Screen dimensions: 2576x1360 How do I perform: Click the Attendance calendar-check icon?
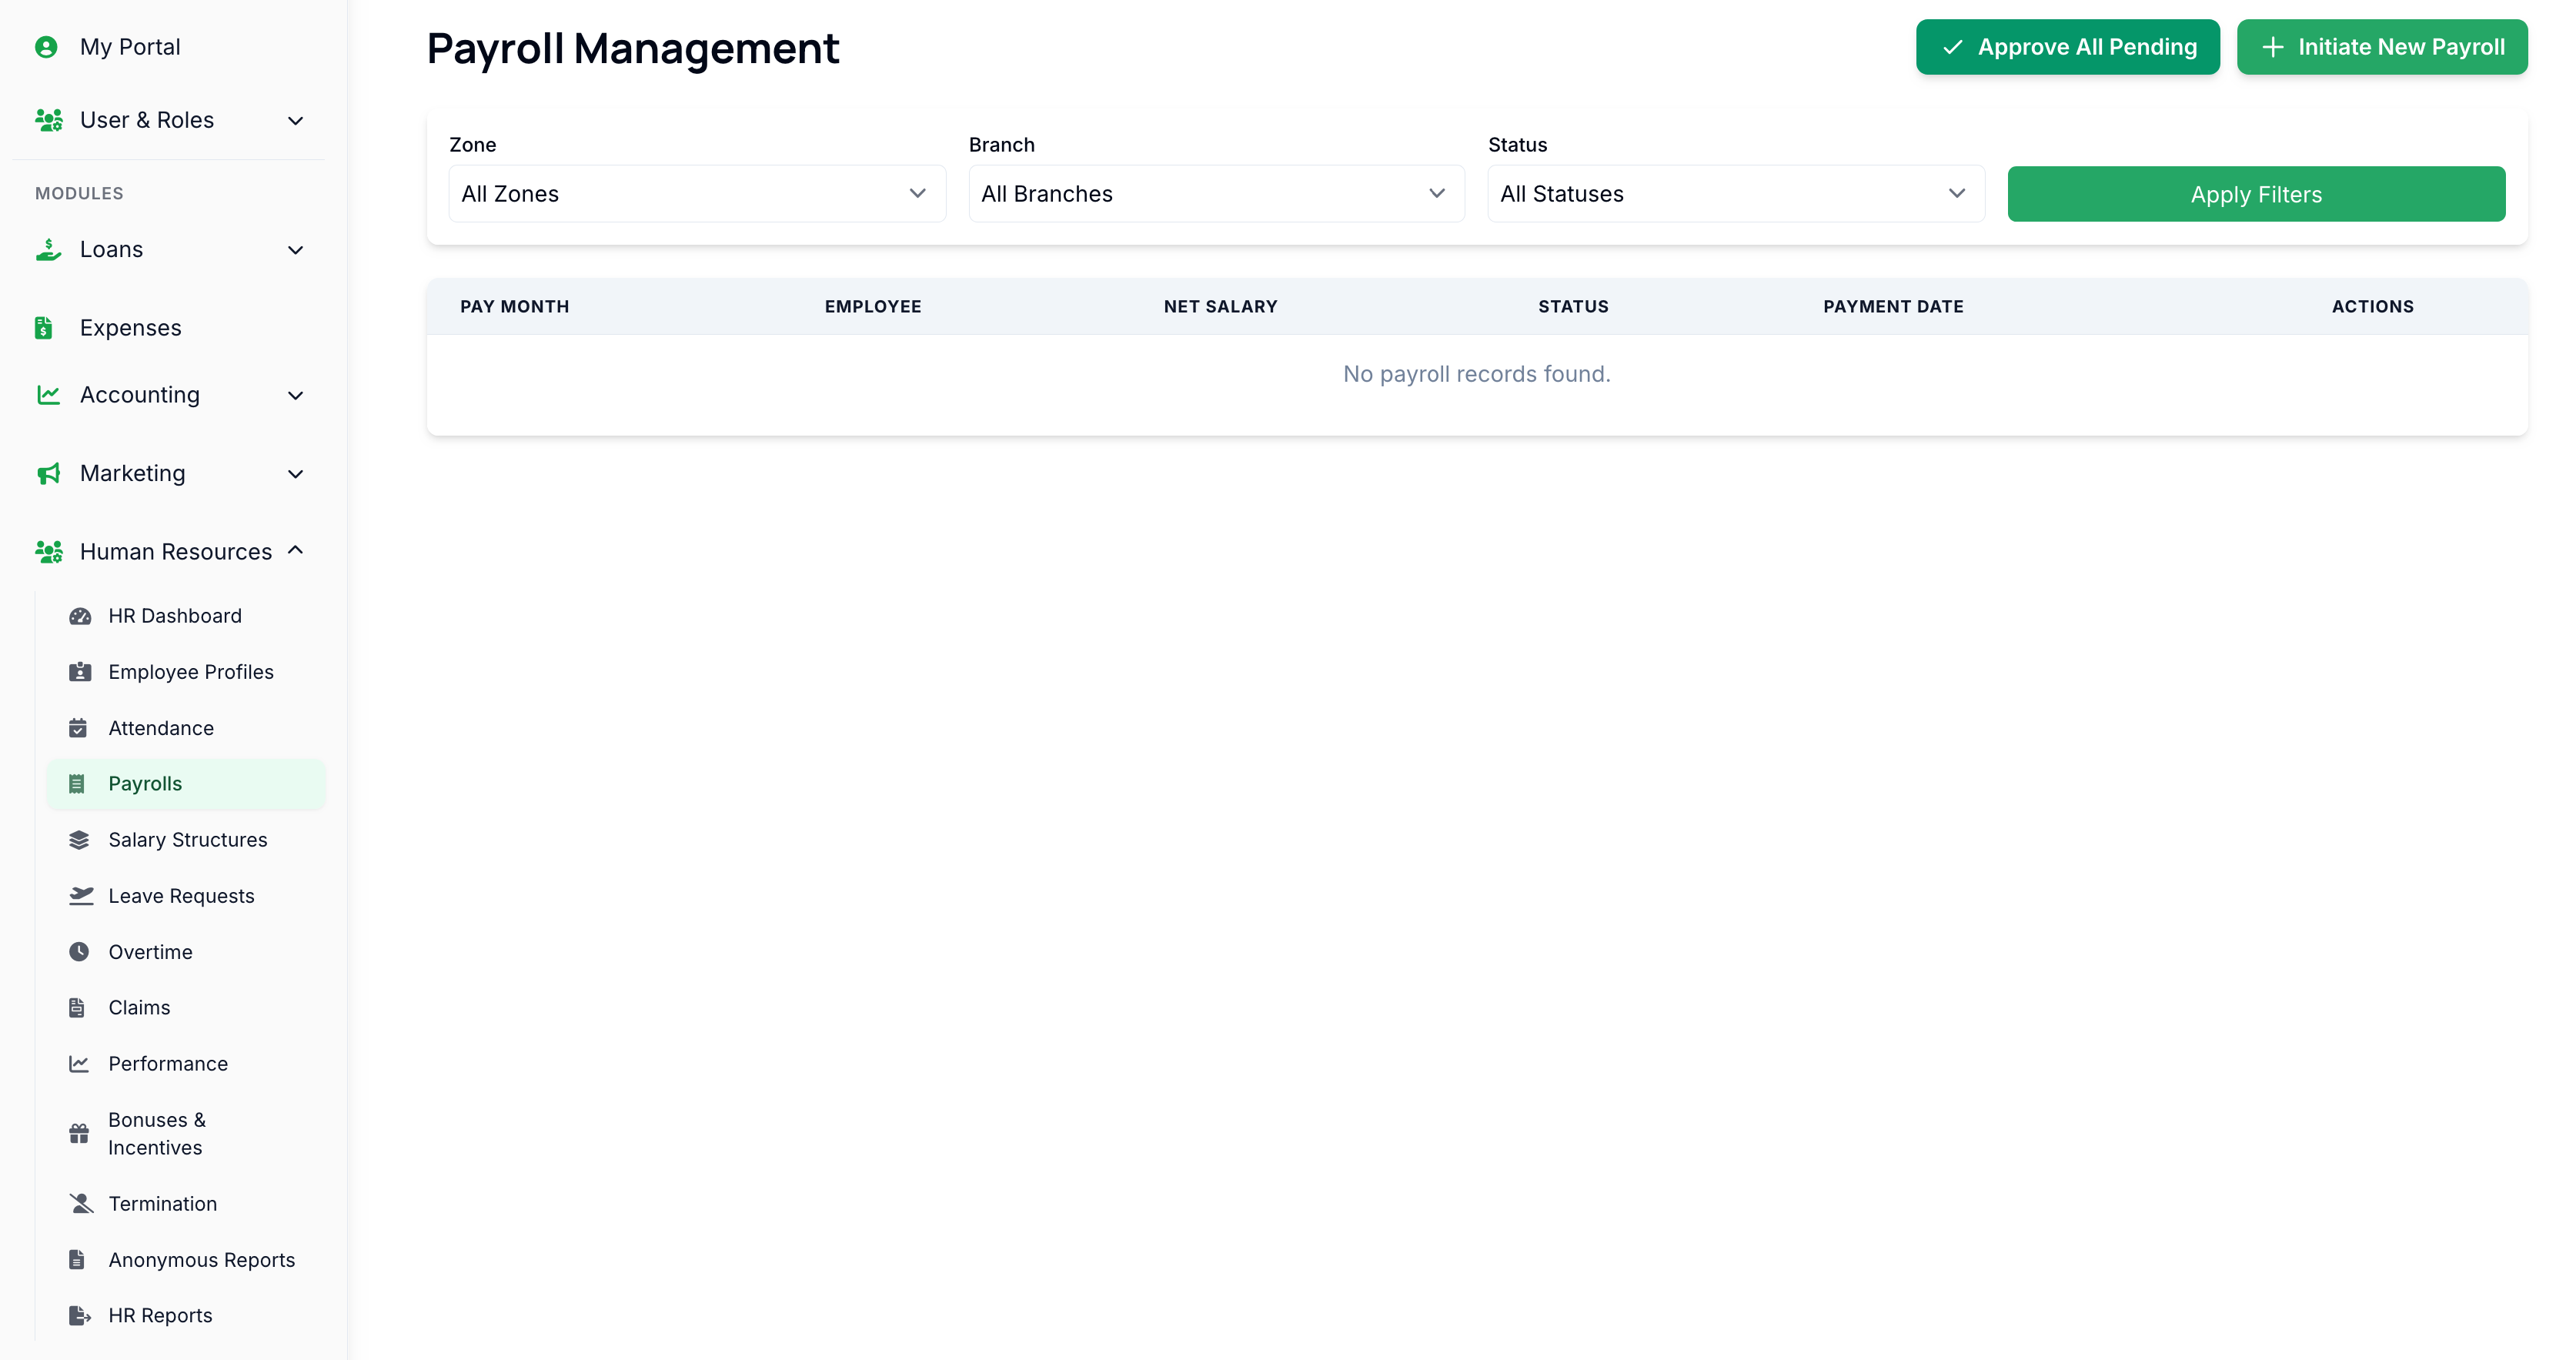(78, 728)
